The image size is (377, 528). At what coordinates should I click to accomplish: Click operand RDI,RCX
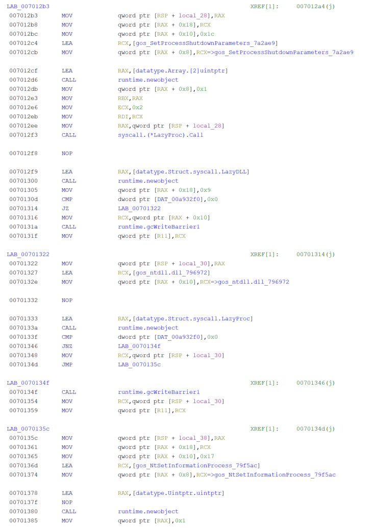[130, 116]
